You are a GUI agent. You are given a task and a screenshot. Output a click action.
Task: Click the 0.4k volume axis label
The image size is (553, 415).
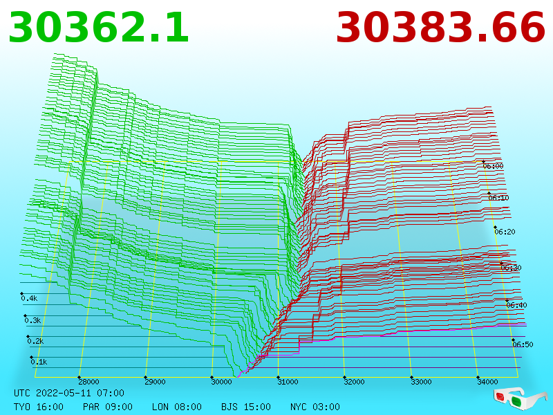pyautogui.click(x=29, y=299)
